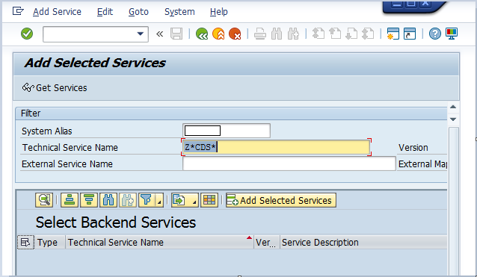This screenshot has width=477, height=277.
Task: Open the System menu
Action: tap(179, 12)
